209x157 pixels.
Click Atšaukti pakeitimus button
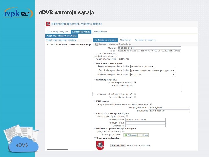click(x=120, y=44)
